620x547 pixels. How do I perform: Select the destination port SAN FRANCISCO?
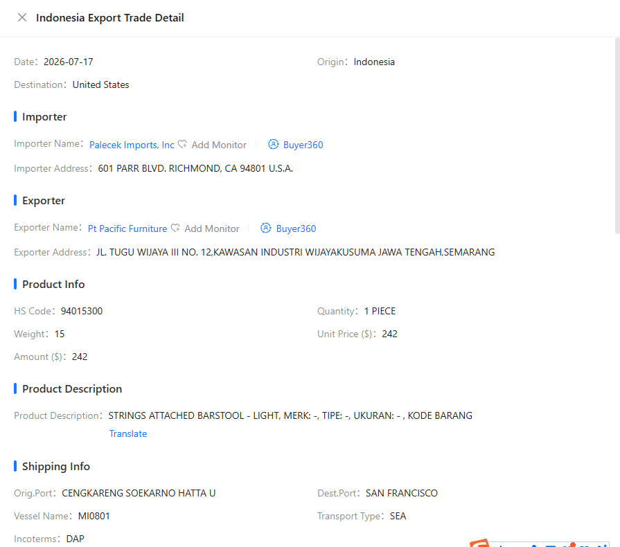click(x=401, y=493)
